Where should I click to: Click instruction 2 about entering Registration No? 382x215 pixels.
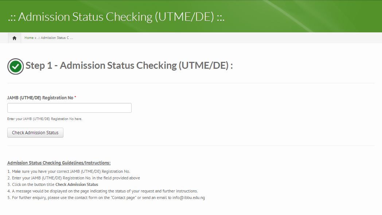74,178
